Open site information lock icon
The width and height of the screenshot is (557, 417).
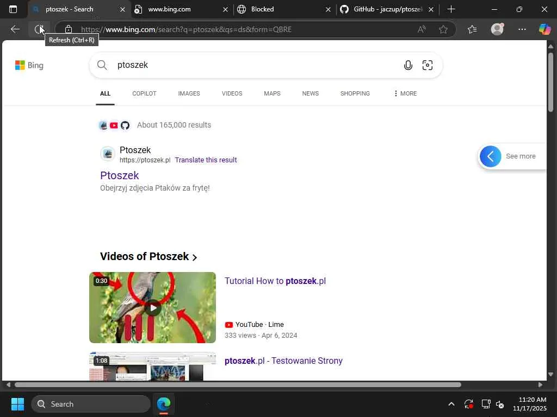[x=69, y=29]
